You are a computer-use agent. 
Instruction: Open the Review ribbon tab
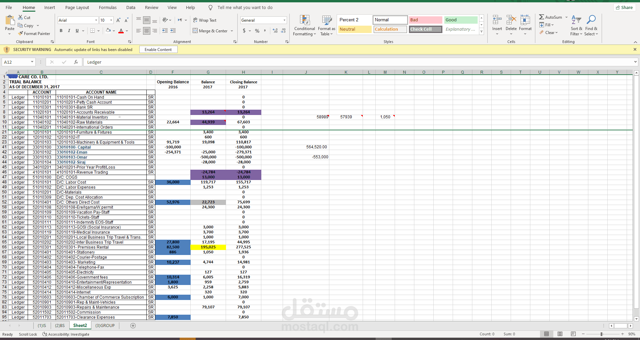click(152, 7)
